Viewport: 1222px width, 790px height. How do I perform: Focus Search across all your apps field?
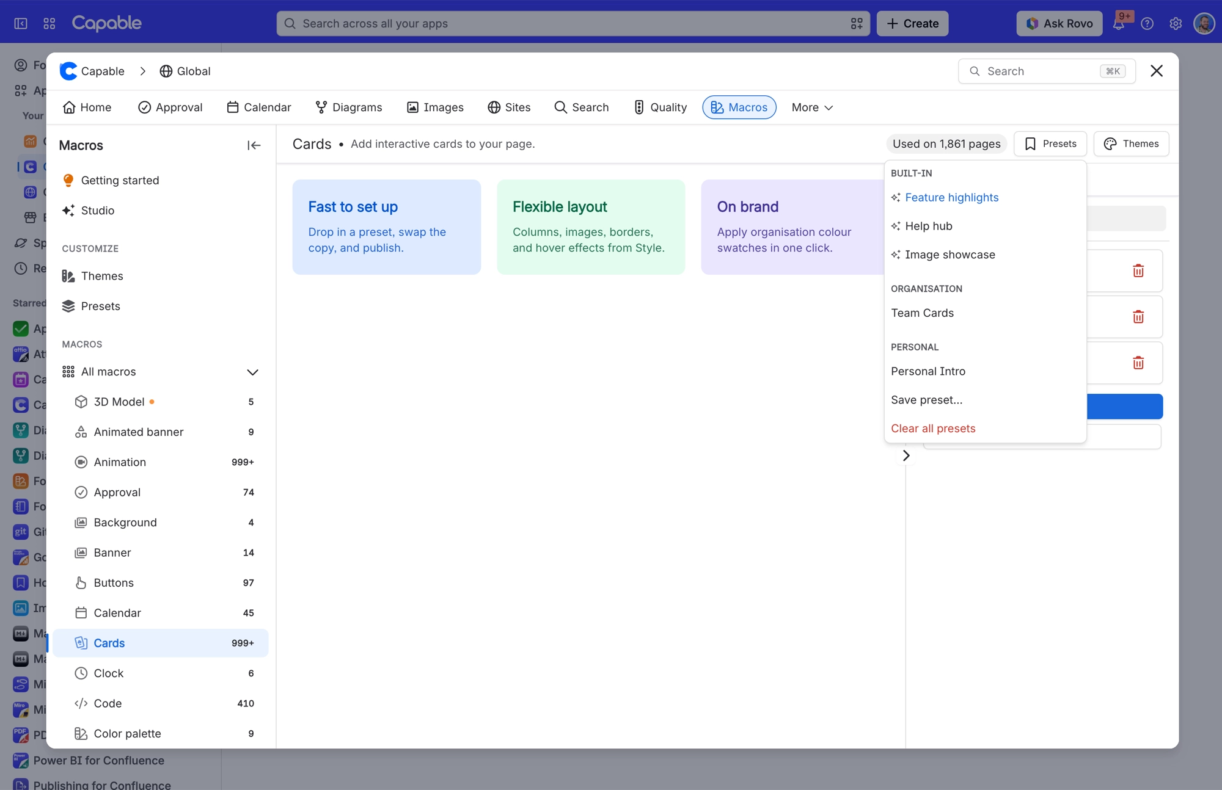(x=573, y=23)
